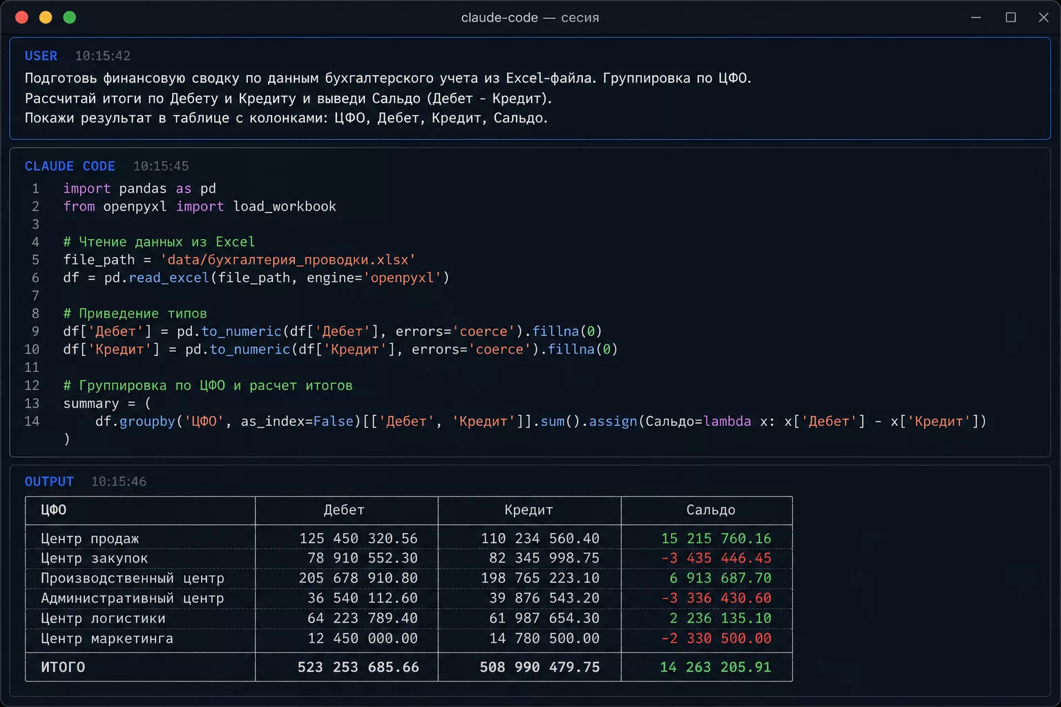Click the green balance 2 236 135.10
1061x707 pixels.
[720, 619]
